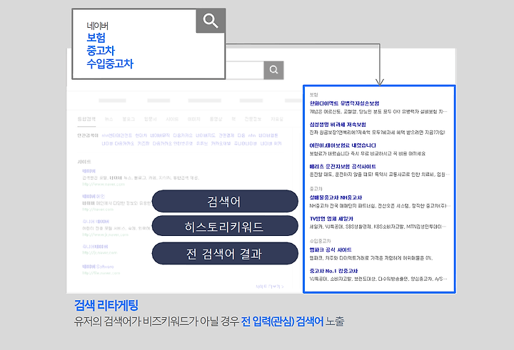Open the 메리츠 운전자보험 공식사이트 ad link
Image resolution: width=514 pixels, height=350 pixels.
[343, 166]
